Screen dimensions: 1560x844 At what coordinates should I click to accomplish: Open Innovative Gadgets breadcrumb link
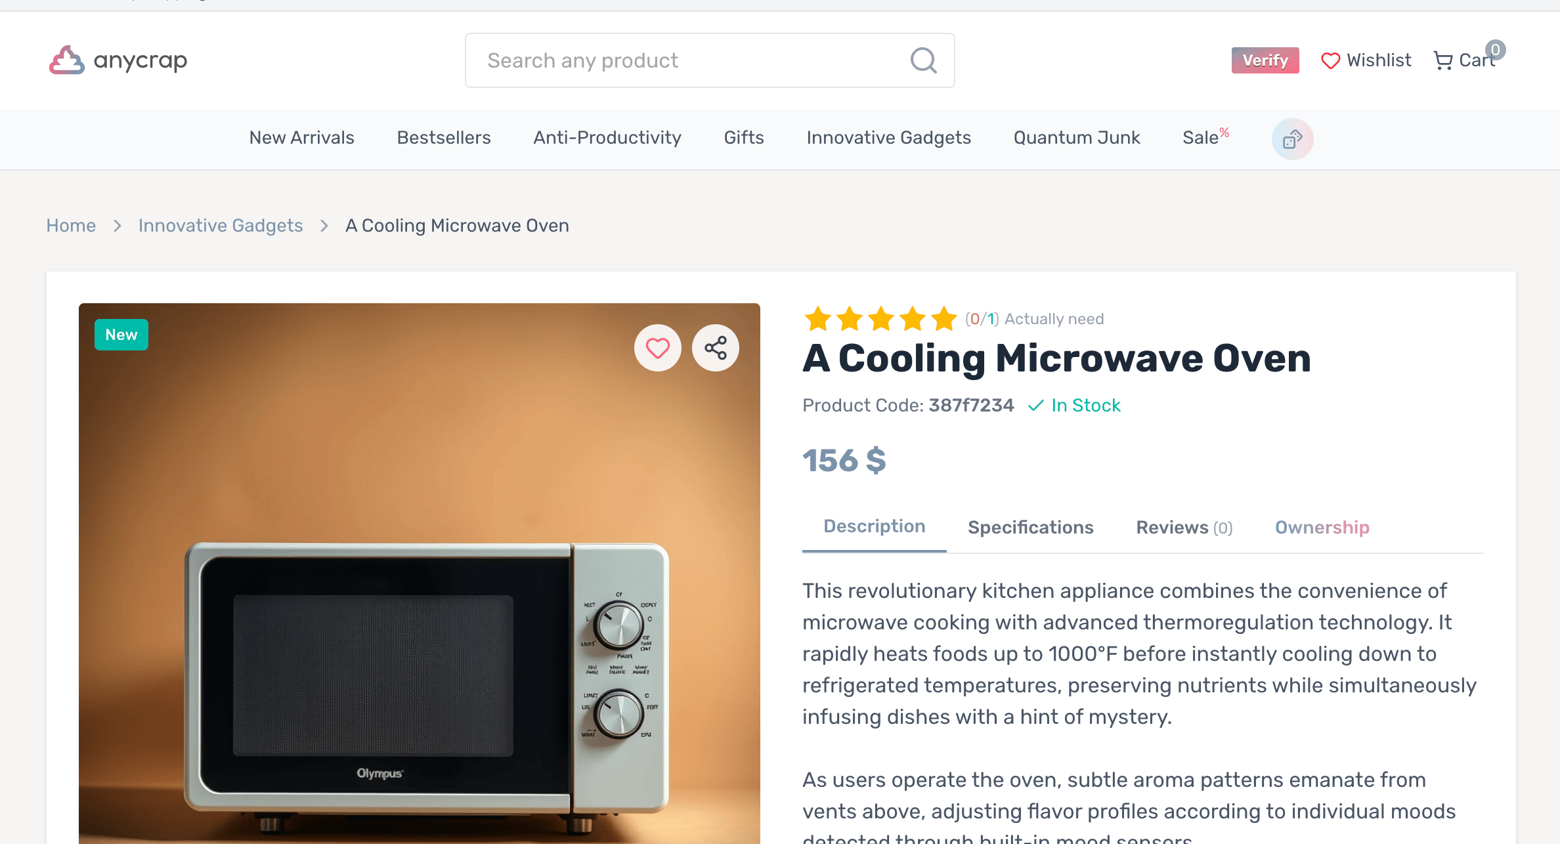221,226
